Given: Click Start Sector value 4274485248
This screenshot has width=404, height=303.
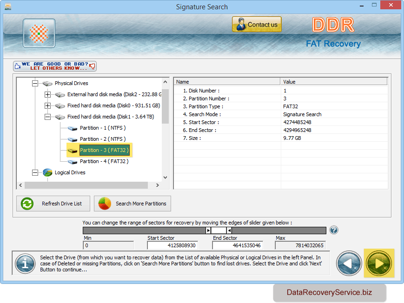Looking at the screenshot, I should tap(298, 122).
